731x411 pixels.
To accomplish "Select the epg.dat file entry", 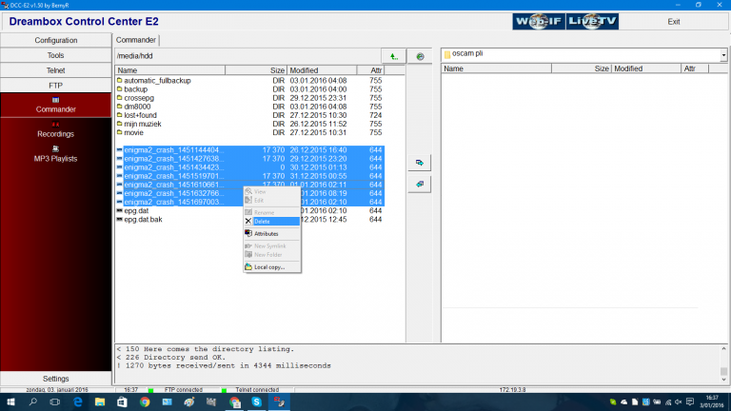I will 136,210.
